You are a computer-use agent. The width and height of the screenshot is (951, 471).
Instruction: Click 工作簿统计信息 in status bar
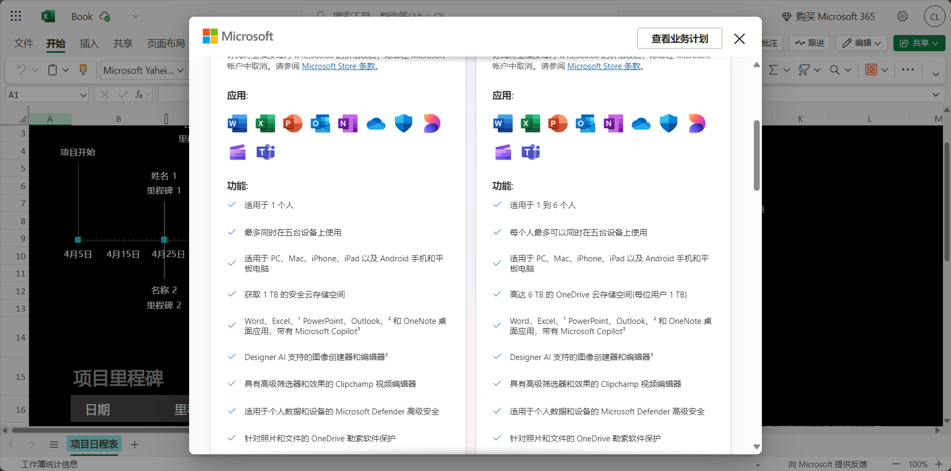coord(49,464)
